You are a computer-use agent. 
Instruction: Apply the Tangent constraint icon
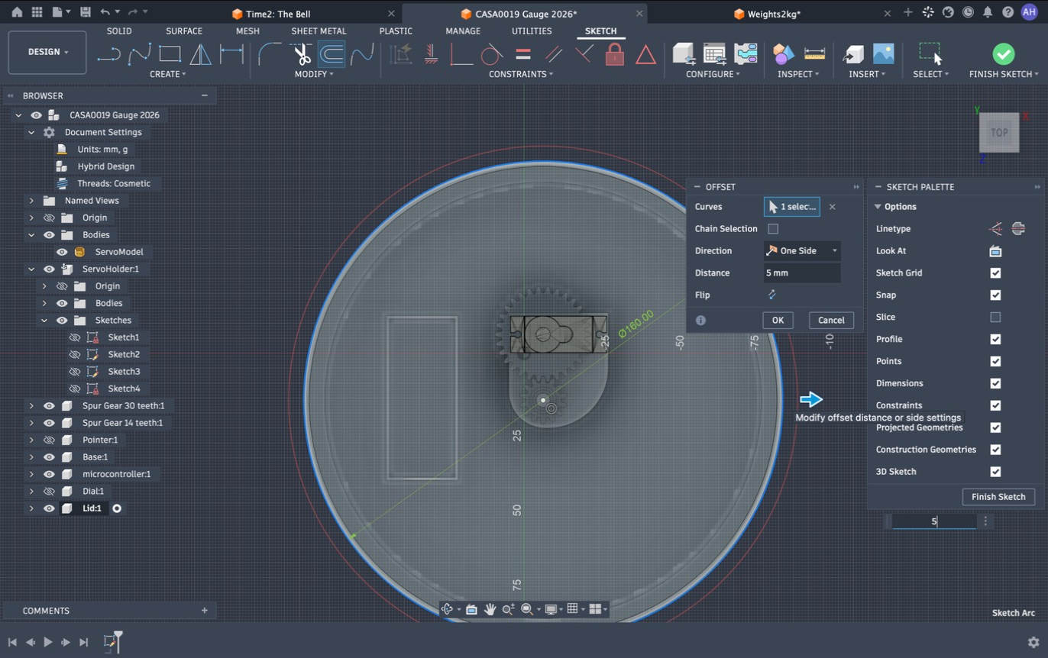tap(492, 54)
